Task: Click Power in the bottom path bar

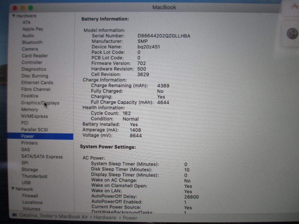Action: click(130, 218)
